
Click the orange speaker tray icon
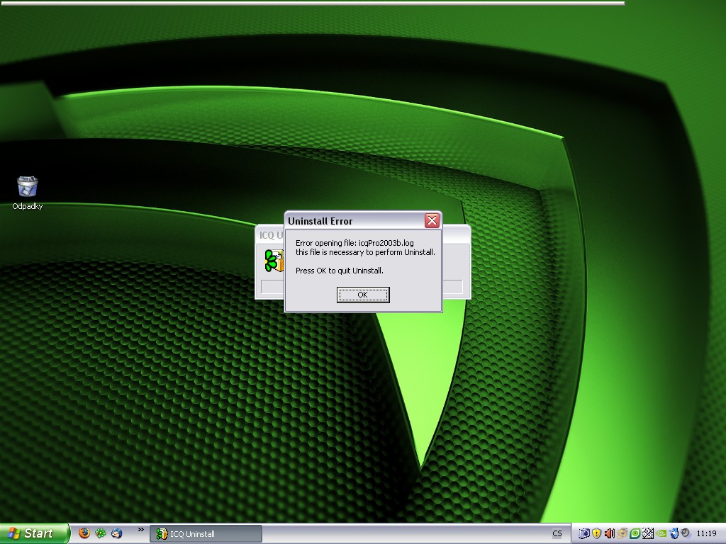(610, 533)
